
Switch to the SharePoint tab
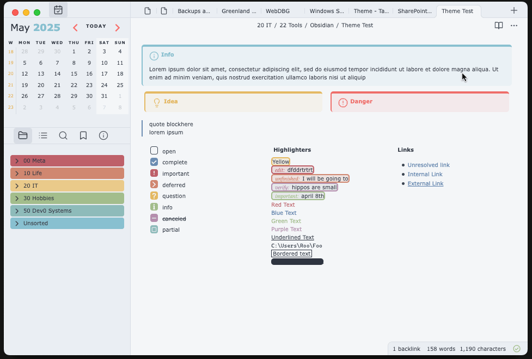[414, 11]
